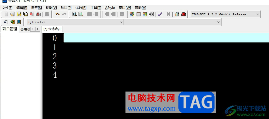Redo the last undone edit
The width and height of the screenshot is (269, 119).
[x=64, y=14]
